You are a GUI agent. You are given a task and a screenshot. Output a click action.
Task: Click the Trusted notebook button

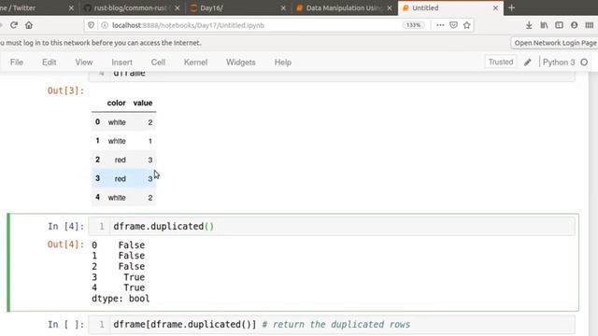(501, 62)
